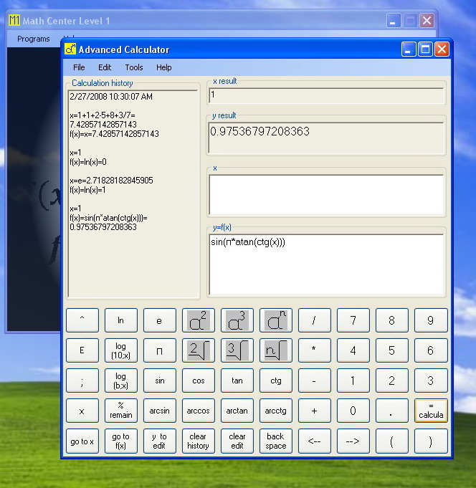The width and height of the screenshot is (476, 488).
Task: Click the % remain button
Action: (x=120, y=411)
